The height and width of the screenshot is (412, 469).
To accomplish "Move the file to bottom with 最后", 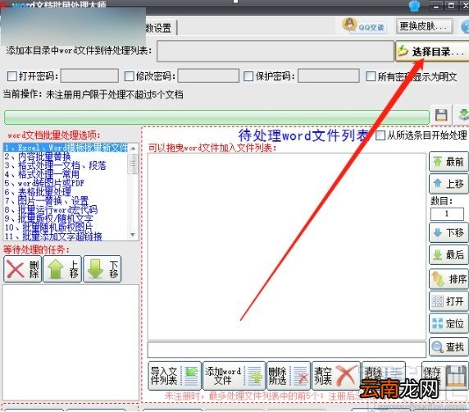I will [x=449, y=254].
